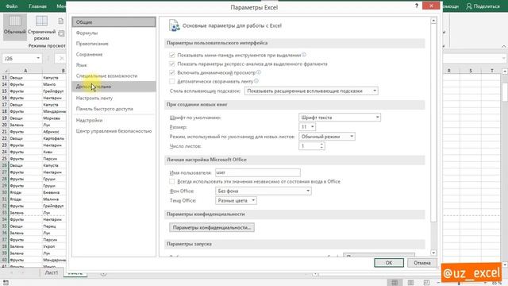The image size is (508, 286).
Task: Open dialog help question mark
Action: click(x=417, y=6)
